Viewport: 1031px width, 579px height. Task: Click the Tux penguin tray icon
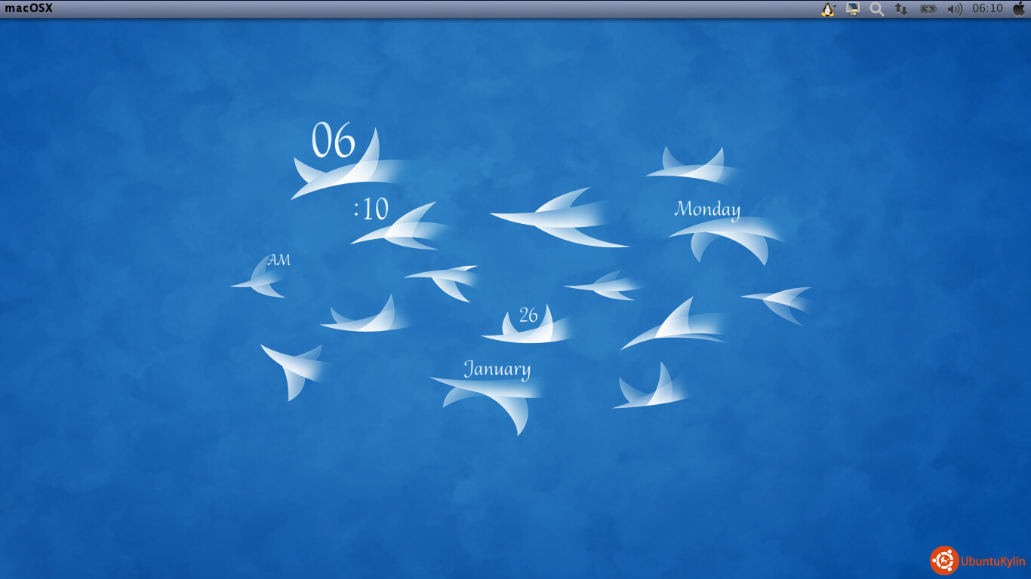(828, 9)
